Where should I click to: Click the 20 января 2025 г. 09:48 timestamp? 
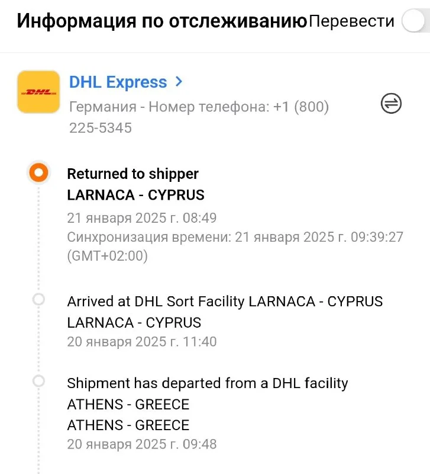pyautogui.click(x=142, y=444)
